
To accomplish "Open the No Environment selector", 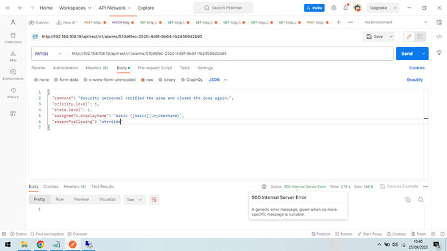I will 396,22.
